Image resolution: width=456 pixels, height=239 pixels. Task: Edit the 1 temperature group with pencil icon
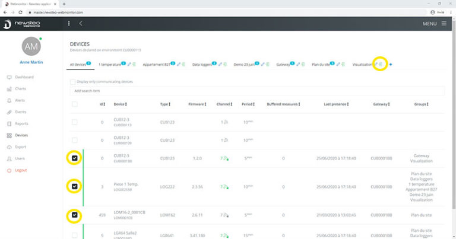click(129, 64)
